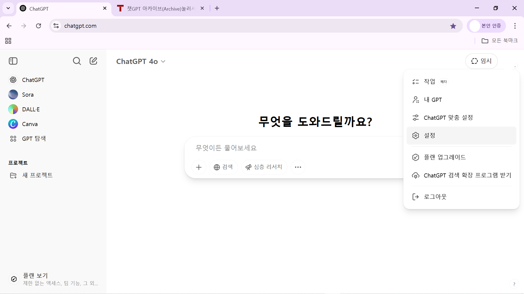Toggle the 심층 리서치 deep research option

264,167
